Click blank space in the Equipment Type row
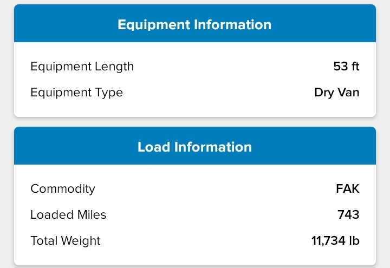The width and height of the screenshot is (390, 268). click(217, 93)
